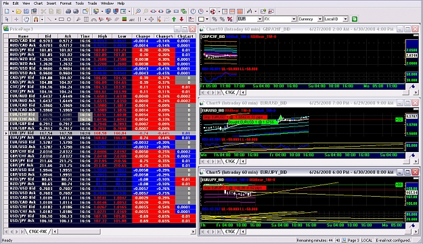Click GBP/CHF_BID chart title label
Viewport: 423px width, 244px height.
tap(213, 36)
